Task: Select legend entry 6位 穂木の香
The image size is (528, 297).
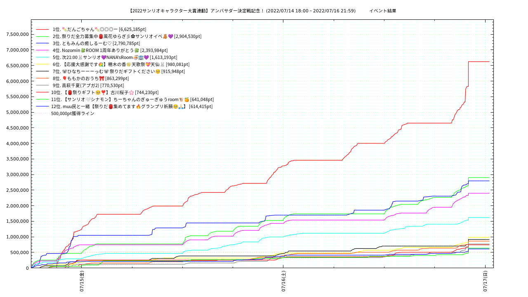Action: (x=121, y=64)
